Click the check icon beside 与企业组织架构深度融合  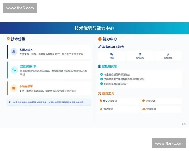pos(102,74)
